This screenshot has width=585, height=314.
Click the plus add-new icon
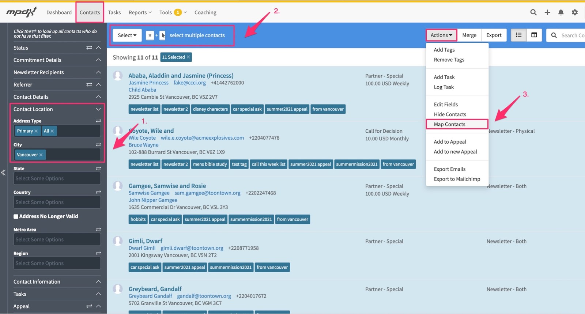[547, 12]
